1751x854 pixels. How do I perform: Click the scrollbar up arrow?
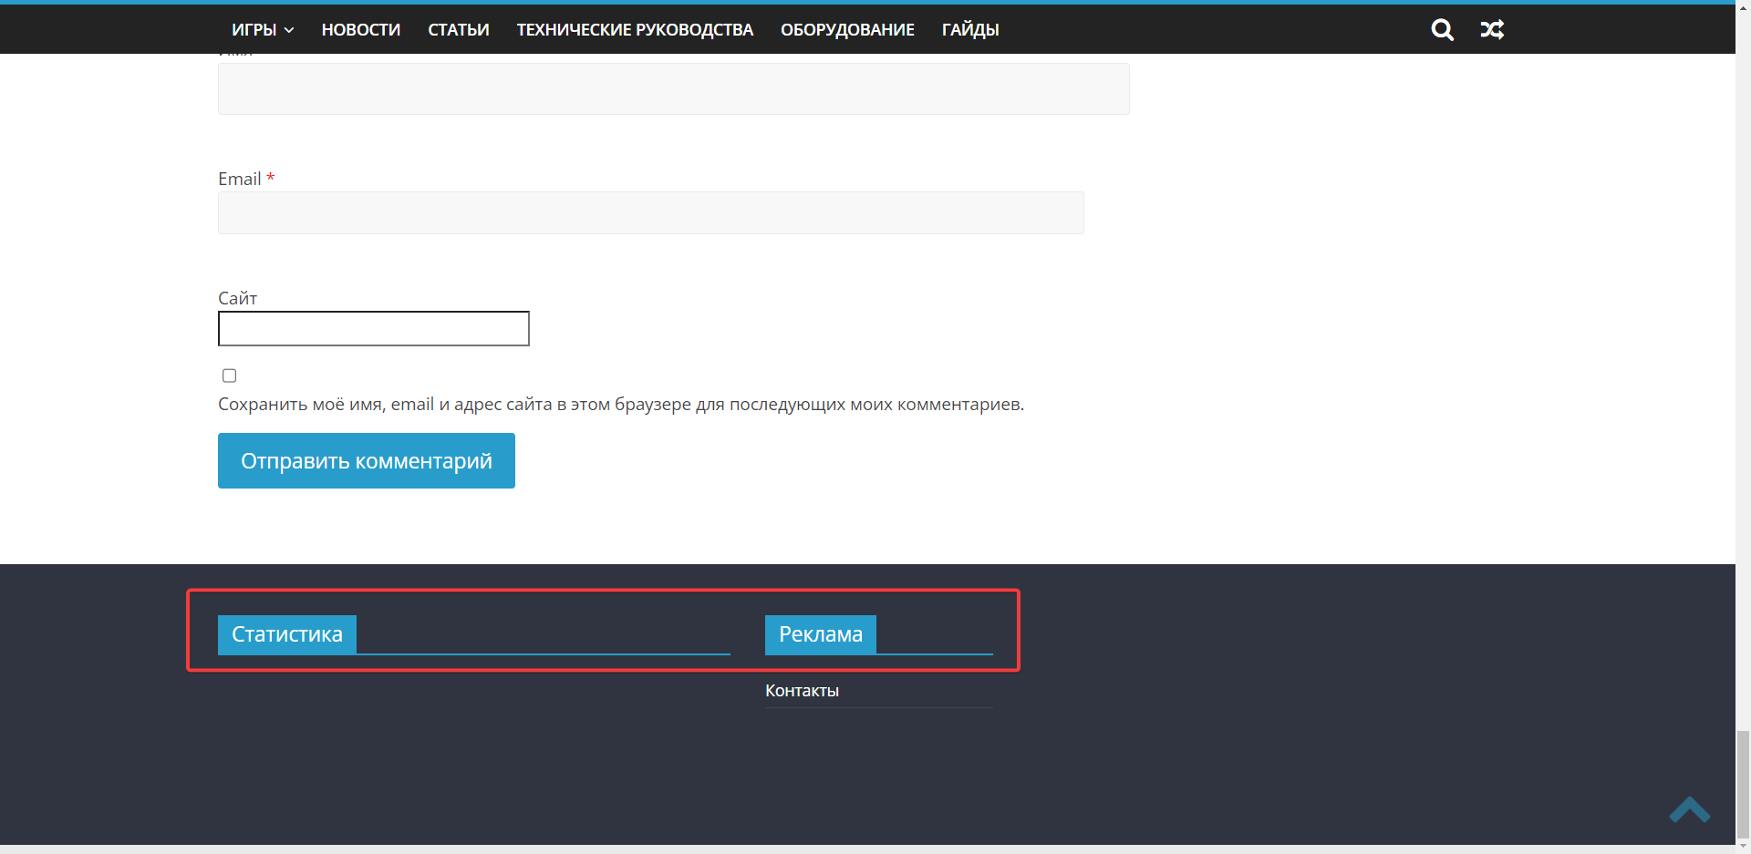1743,8
